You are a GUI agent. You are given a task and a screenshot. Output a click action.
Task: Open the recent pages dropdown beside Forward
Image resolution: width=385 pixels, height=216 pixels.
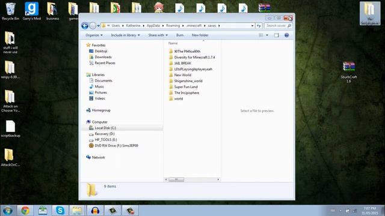pyautogui.click(x=98, y=26)
